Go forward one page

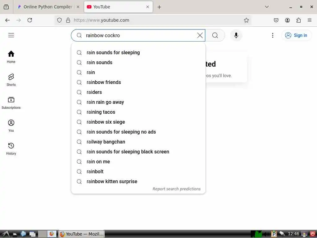click(x=19, y=20)
